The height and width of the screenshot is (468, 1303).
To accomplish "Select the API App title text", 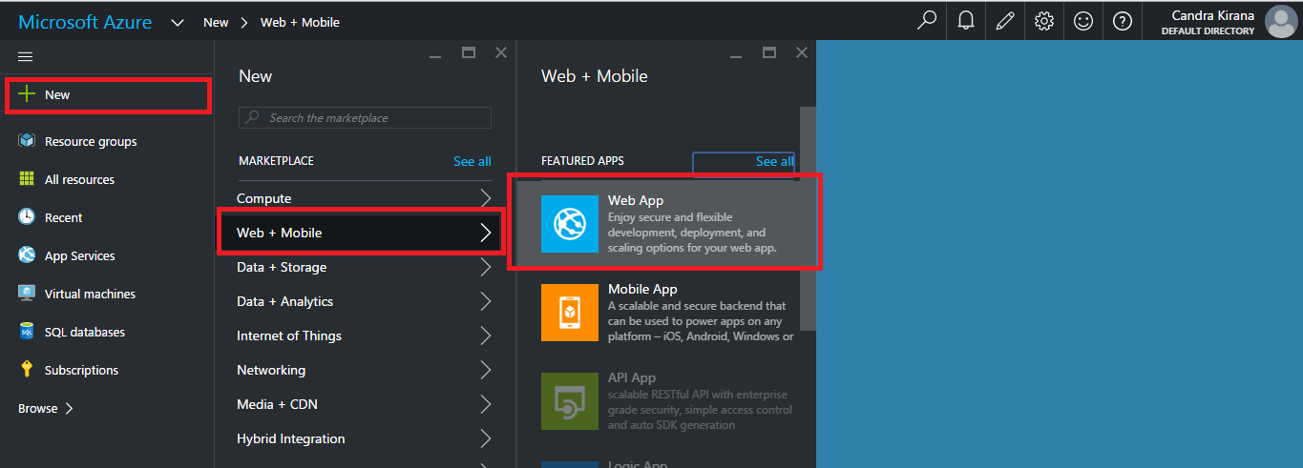I will (x=632, y=377).
